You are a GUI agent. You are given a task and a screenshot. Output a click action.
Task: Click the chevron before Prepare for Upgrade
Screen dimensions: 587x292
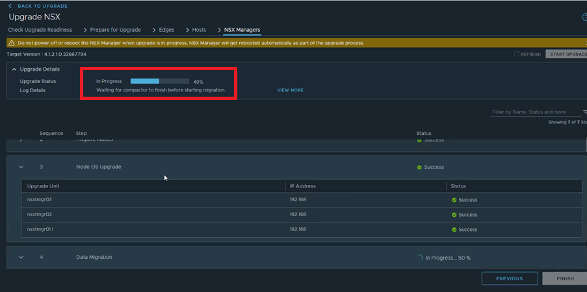point(85,30)
